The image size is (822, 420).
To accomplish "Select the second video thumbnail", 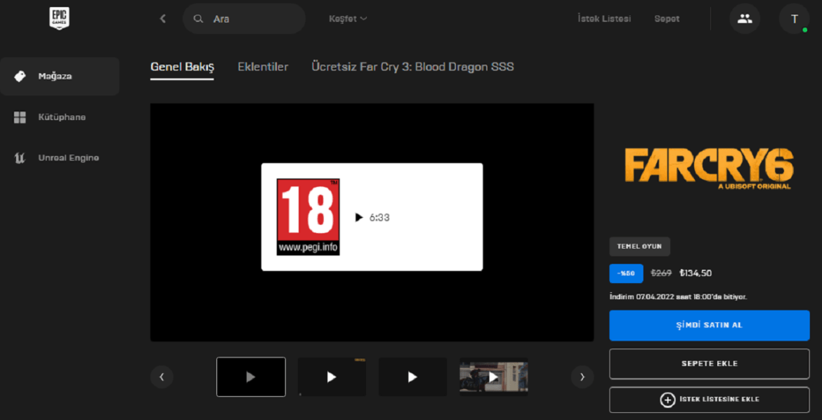I will (332, 377).
